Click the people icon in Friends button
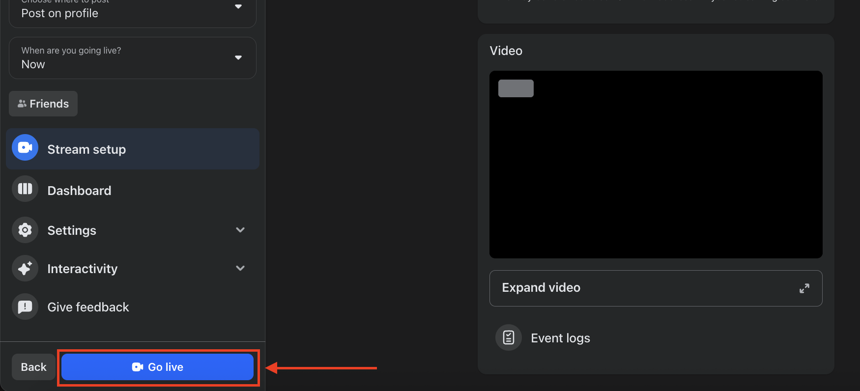 22,104
